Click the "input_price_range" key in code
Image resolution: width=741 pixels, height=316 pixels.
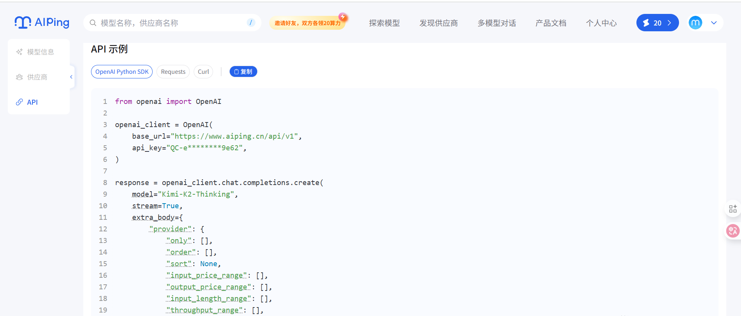pyautogui.click(x=206, y=275)
